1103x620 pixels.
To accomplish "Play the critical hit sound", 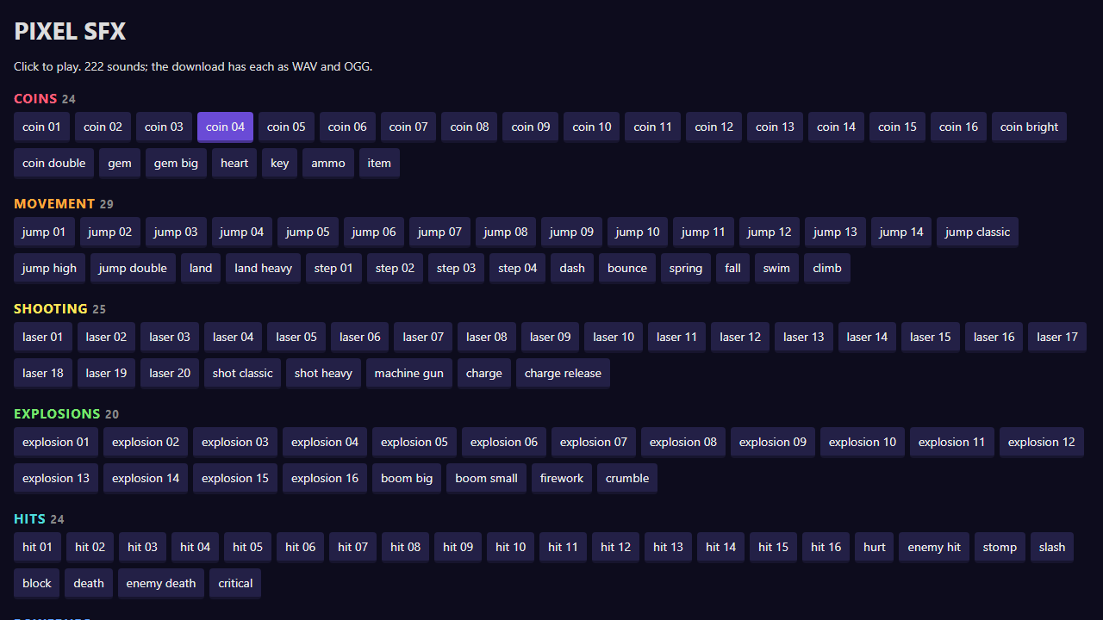I will click(x=235, y=583).
